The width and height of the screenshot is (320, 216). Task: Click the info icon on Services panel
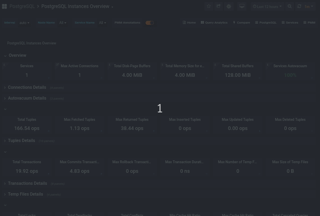pos(4,64)
